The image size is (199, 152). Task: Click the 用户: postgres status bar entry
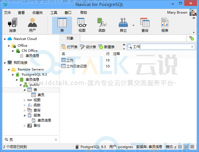point(121,147)
